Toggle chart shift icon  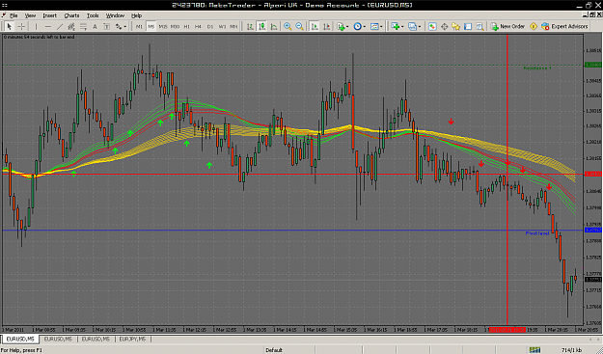(326, 26)
